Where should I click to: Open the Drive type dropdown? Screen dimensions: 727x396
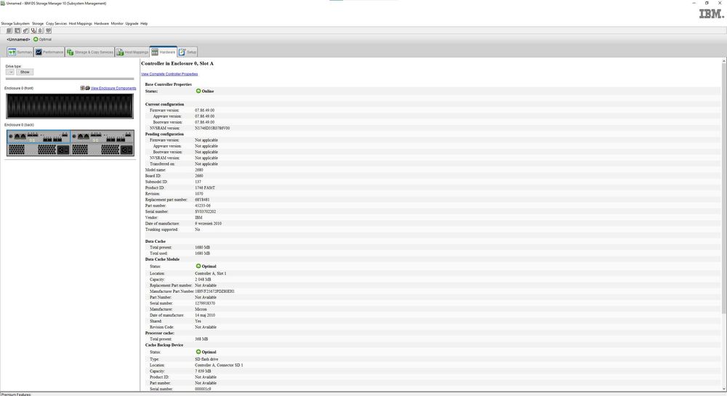pyautogui.click(x=10, y=72)
